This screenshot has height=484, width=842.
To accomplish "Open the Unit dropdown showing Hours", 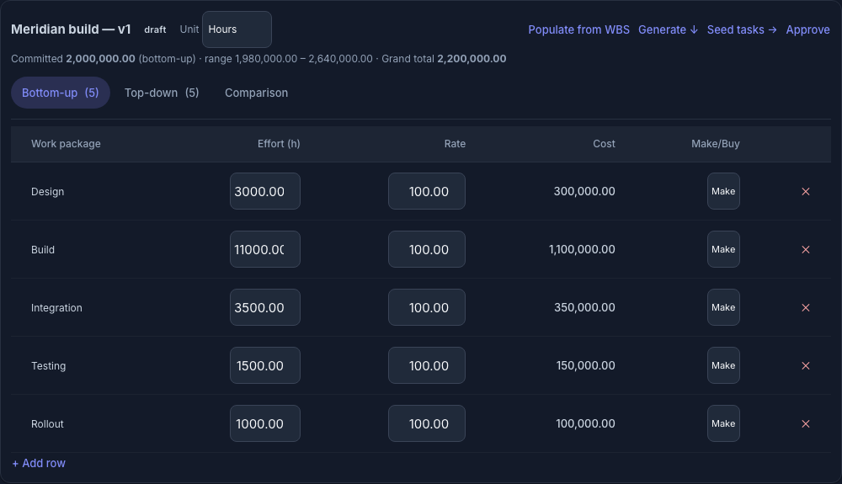I will point(237,29).
